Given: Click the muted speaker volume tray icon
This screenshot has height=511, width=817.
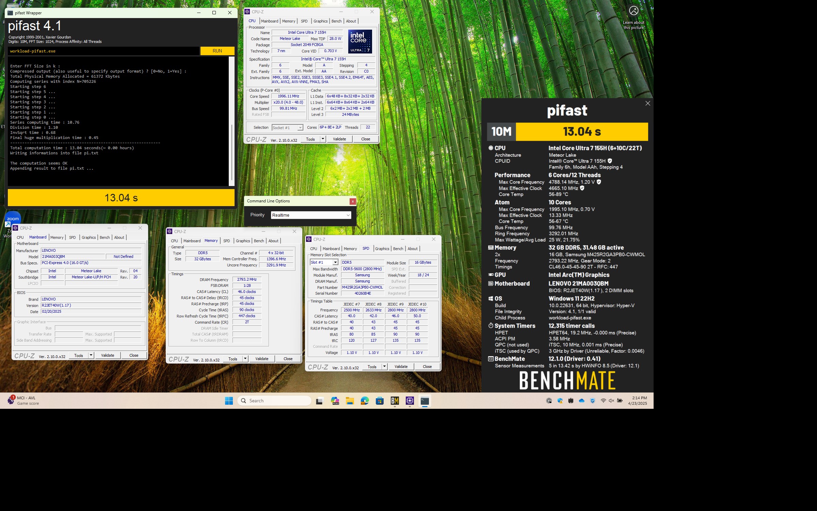Looking at the screenshot, I should (611, 401).
